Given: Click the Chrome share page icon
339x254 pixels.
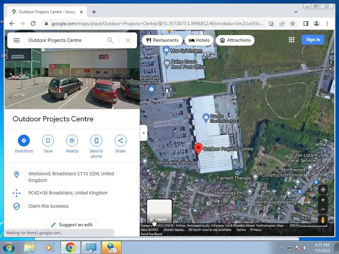Looking at the screenshot, I should (282, 23).
